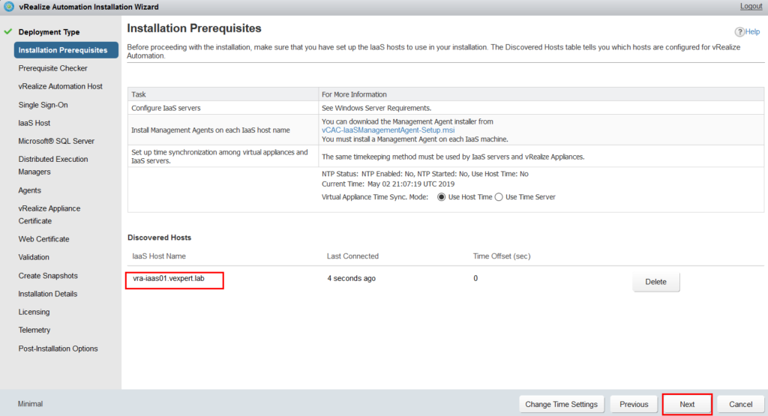The height and width of the screenshot is (416, 768).
Task: Open the Prerequisite Checker step
Action: pyautogui.click(x=53, y=68)
